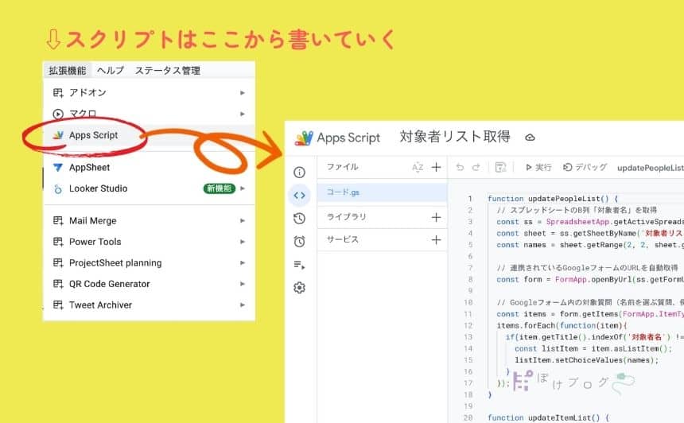The height and width of the screenshot is (423, 684).
Task: Click the サービス section label
Action: 343,239
